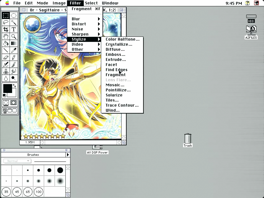Expand the Video filter submenu
264x198 pixels.
(x=85, y=44)
